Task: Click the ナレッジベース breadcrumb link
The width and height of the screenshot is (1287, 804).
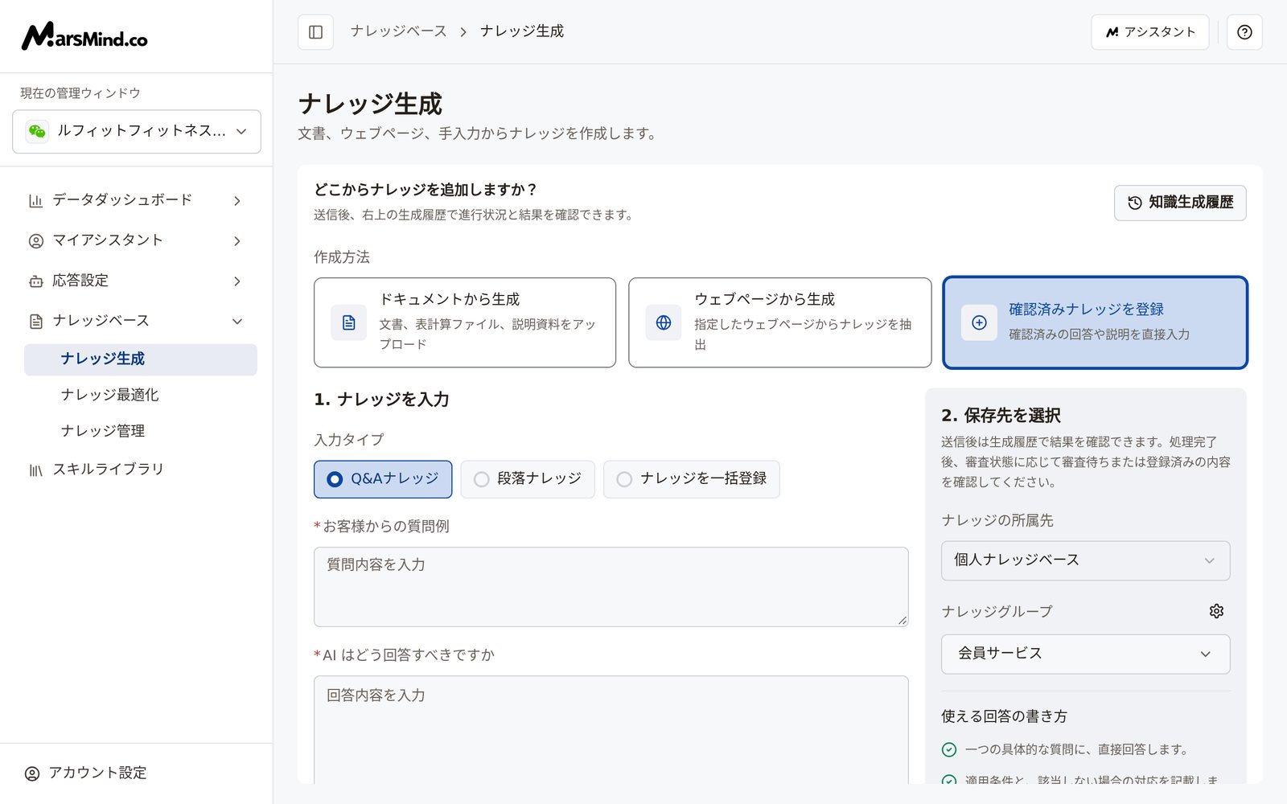Action: (398, 31)
